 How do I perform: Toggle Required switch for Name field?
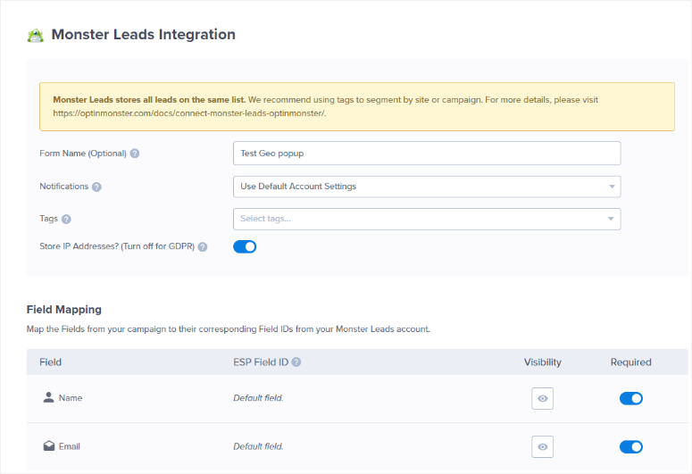click(631, 398)
